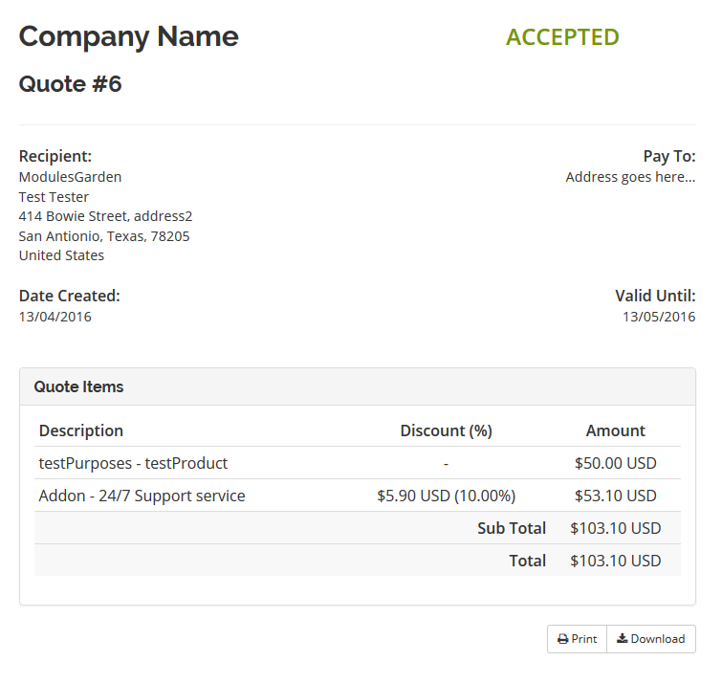Click the Total $103.10 USD value

pos(615,561)
